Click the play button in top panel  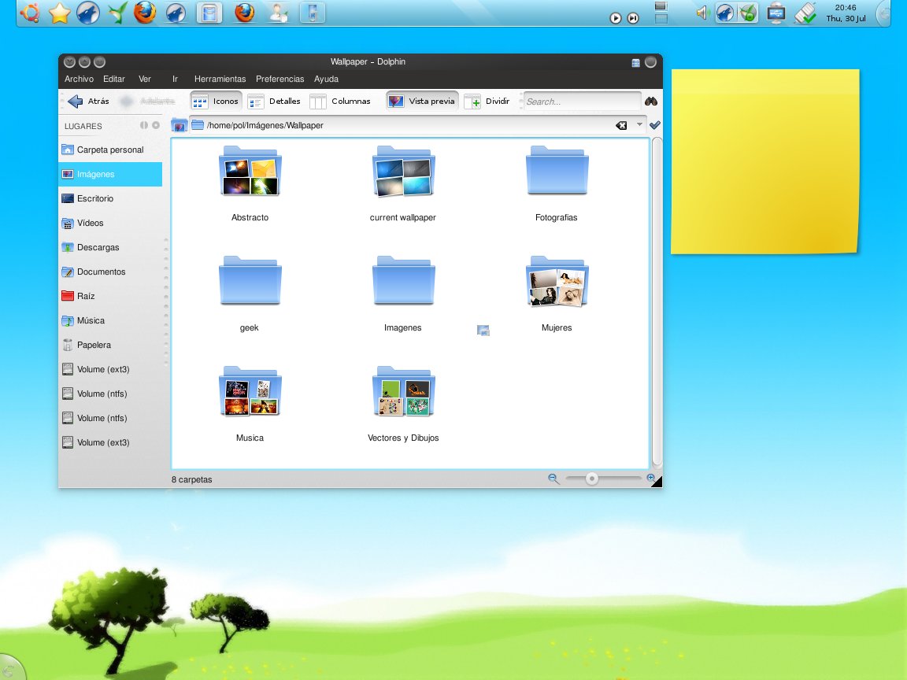tap(616, 18)
